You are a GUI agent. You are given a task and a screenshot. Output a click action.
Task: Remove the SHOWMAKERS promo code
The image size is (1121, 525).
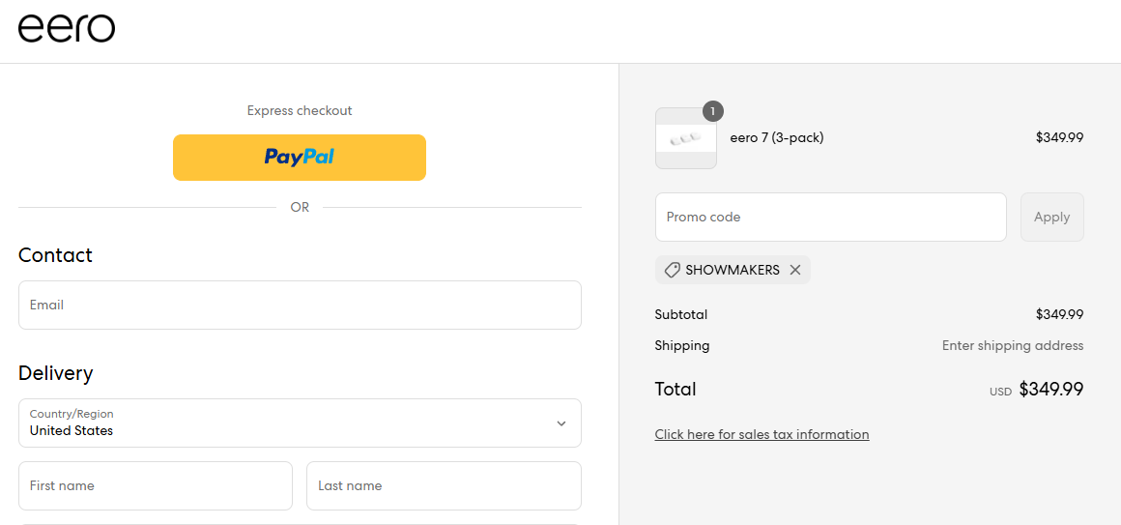[x=795, y=271]
